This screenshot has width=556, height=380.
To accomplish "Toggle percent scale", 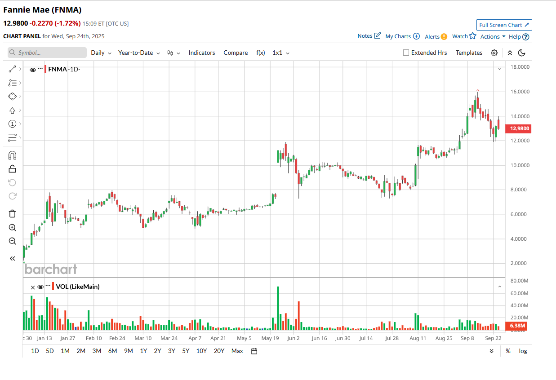I will pyautogui.click(x=508, y=351).
